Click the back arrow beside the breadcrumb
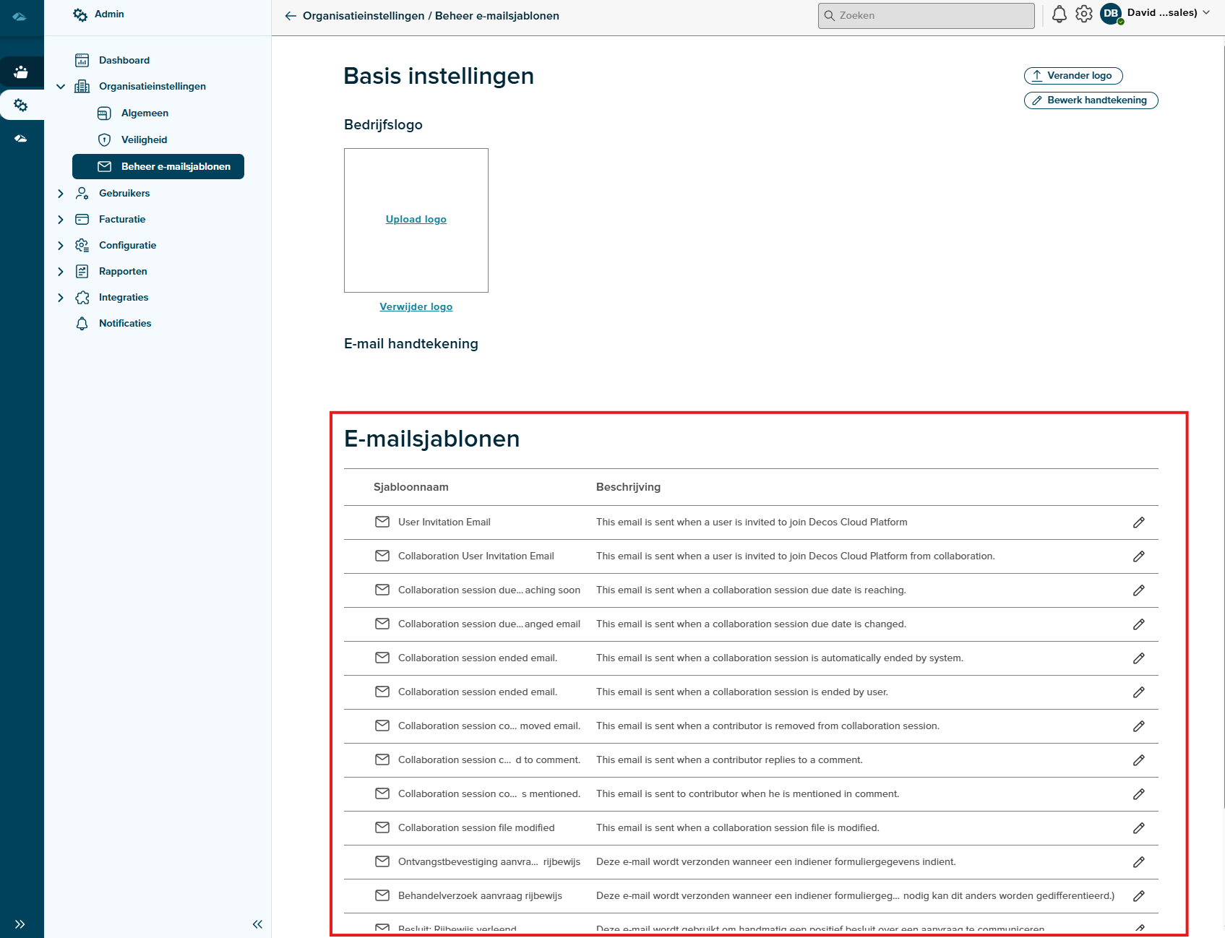Viewport: 1225px width, 938px height. point(290,15)
